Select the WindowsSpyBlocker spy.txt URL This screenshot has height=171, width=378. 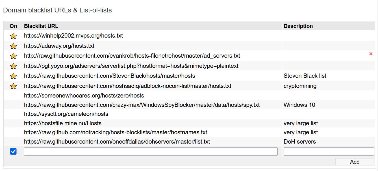[142, 105]
